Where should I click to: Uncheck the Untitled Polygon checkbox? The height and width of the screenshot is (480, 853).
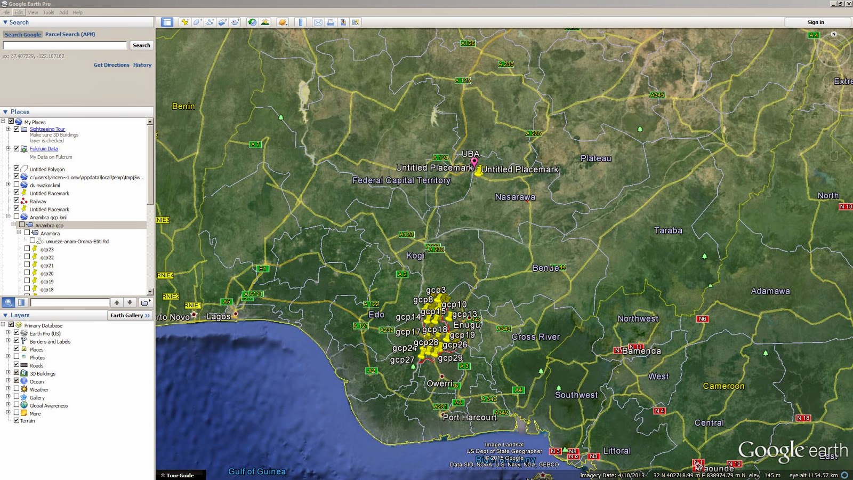pos(17,169)
